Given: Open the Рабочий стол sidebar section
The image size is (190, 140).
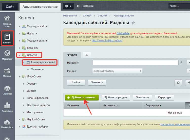Looking at the screenshot, I should tap(7, 21).
